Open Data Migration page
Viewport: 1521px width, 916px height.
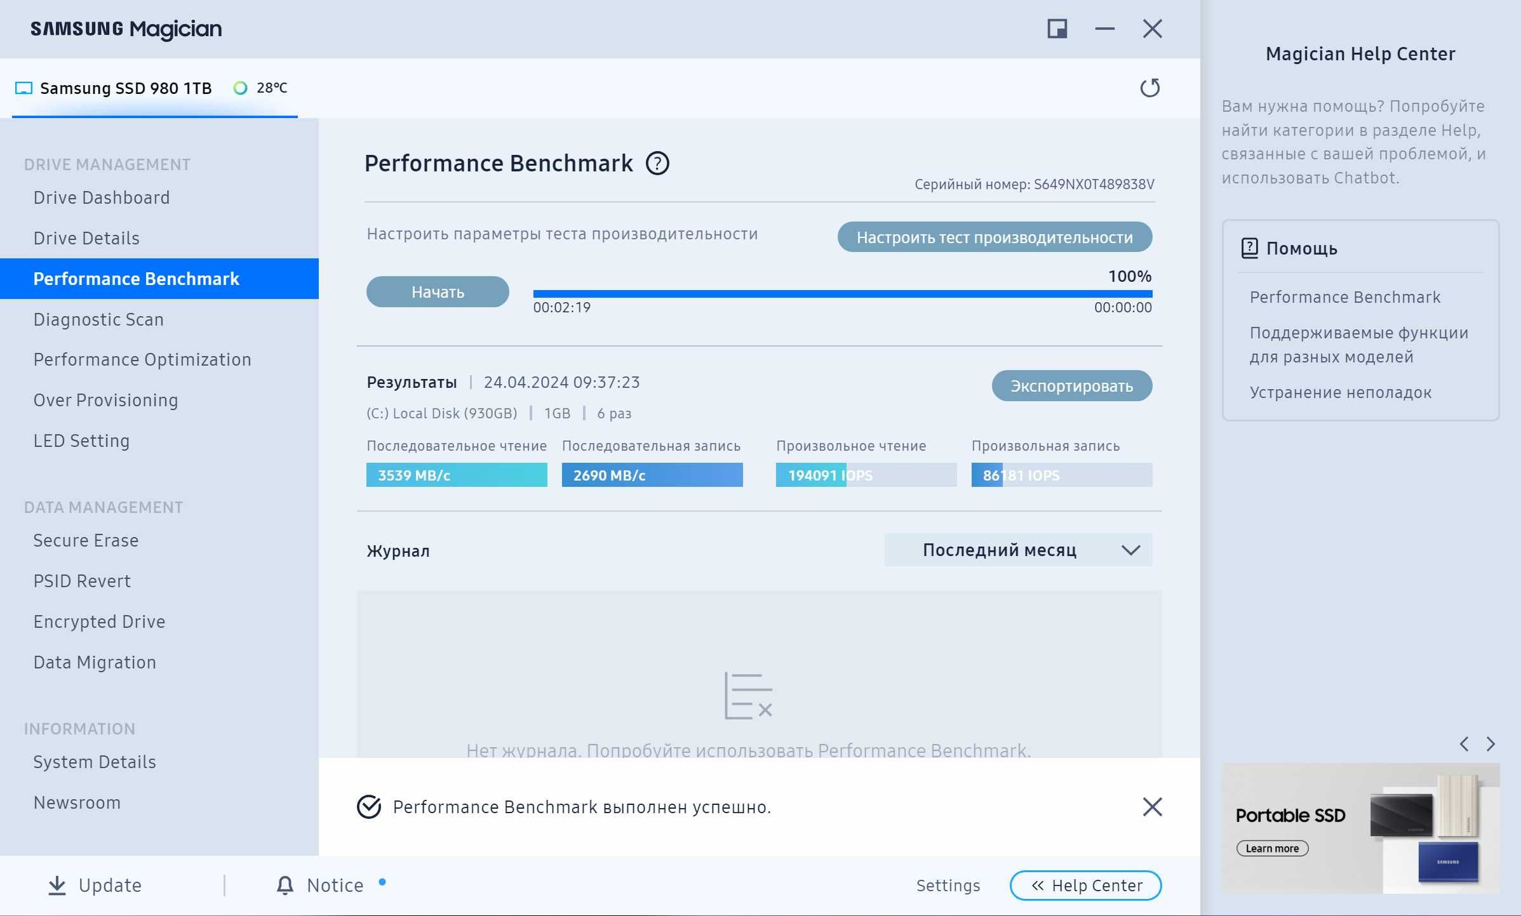click(95, 663)
